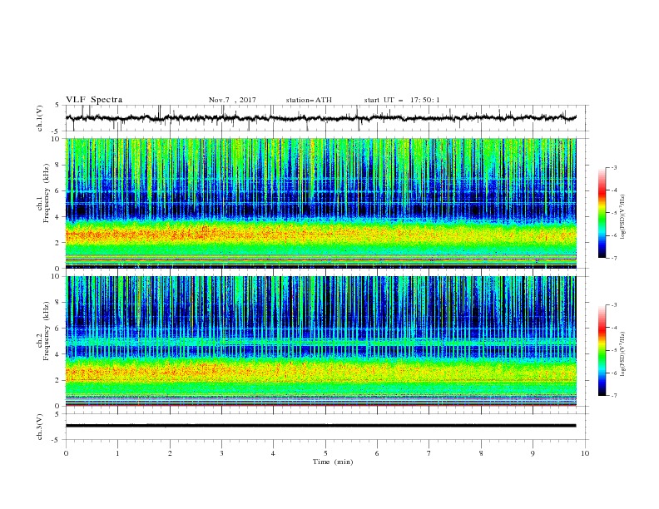This screenshot has height=509, width=659.
Task: Select the "start UT = 17:50: 1" text
Action: [x=402, y=100]
